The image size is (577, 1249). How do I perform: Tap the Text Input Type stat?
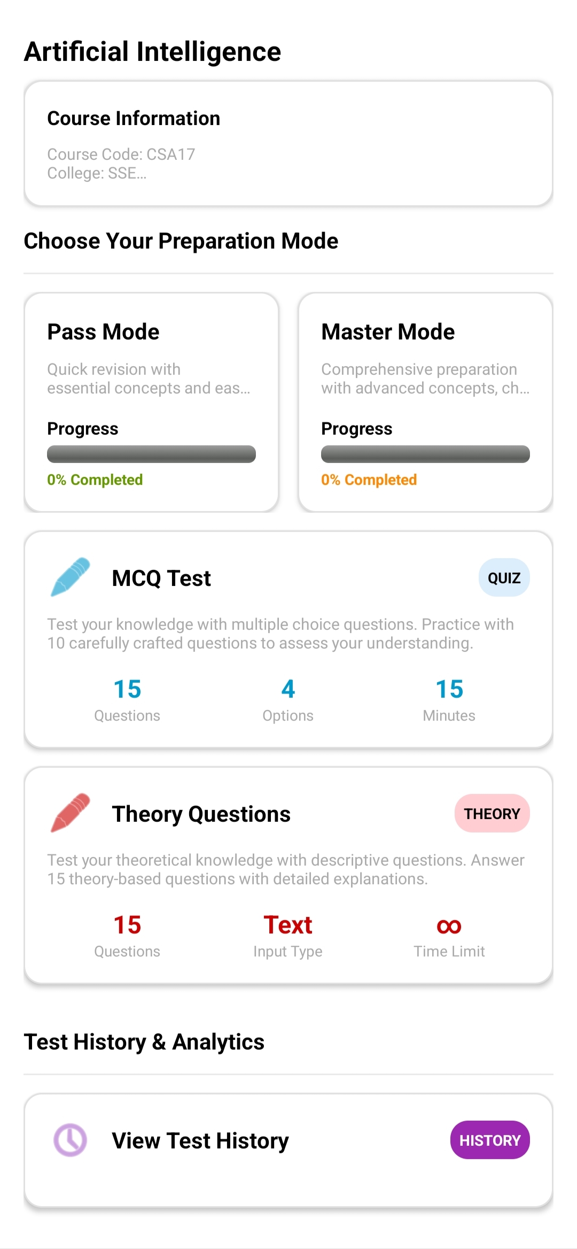tap(288, 935)
